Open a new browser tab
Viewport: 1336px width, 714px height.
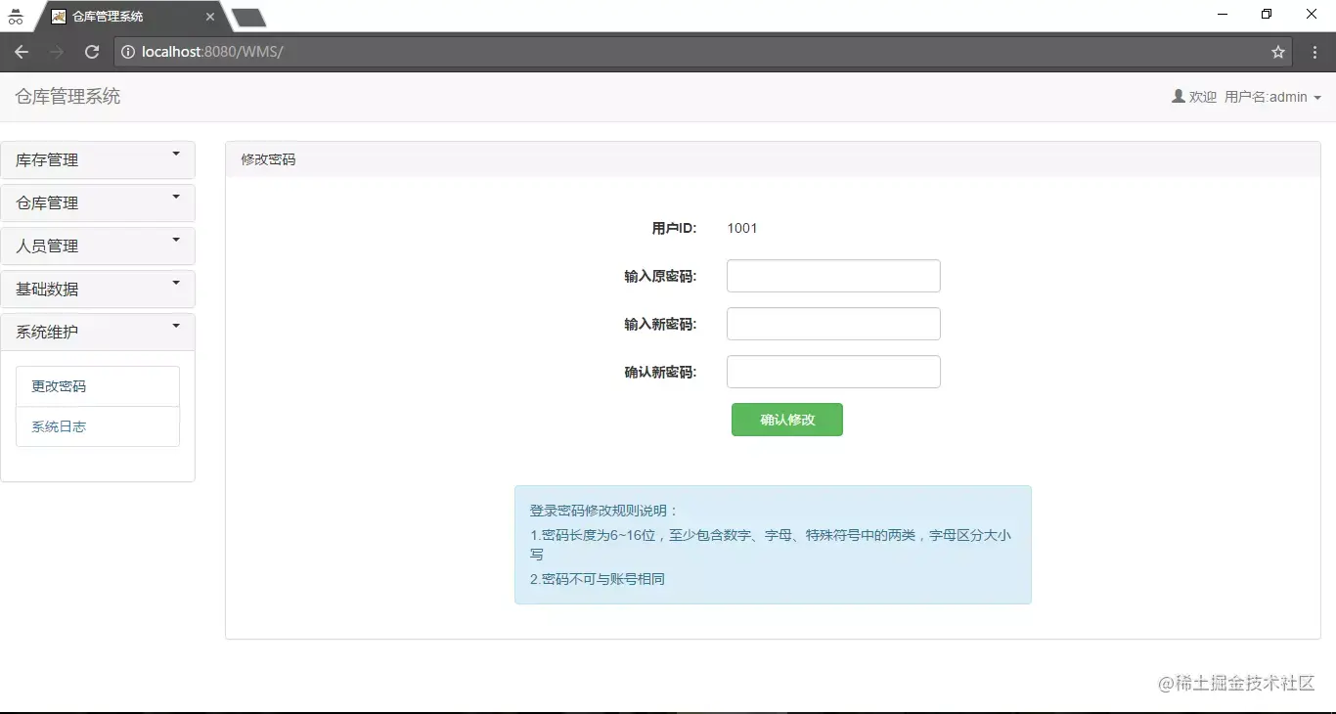coord(248,17)
